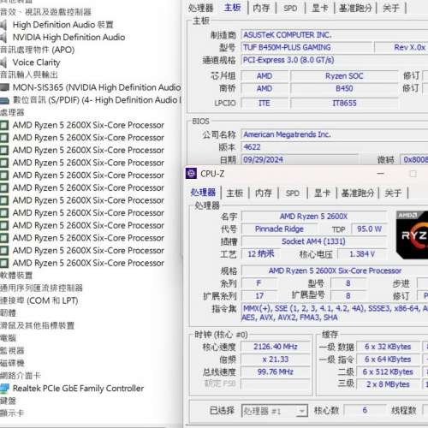Open 关于 tab in the mainboard CPU-Z window

(x=391, y=8)
